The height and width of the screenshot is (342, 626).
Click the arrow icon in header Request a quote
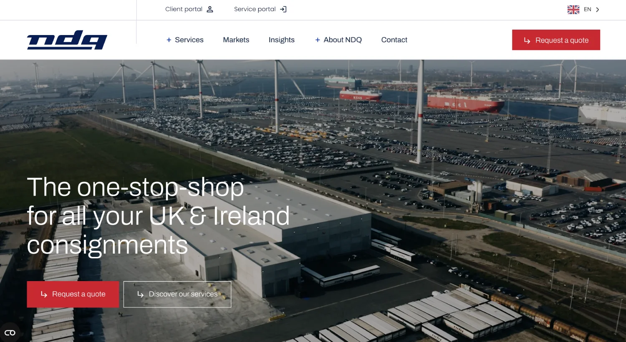[x=527, y=40]
